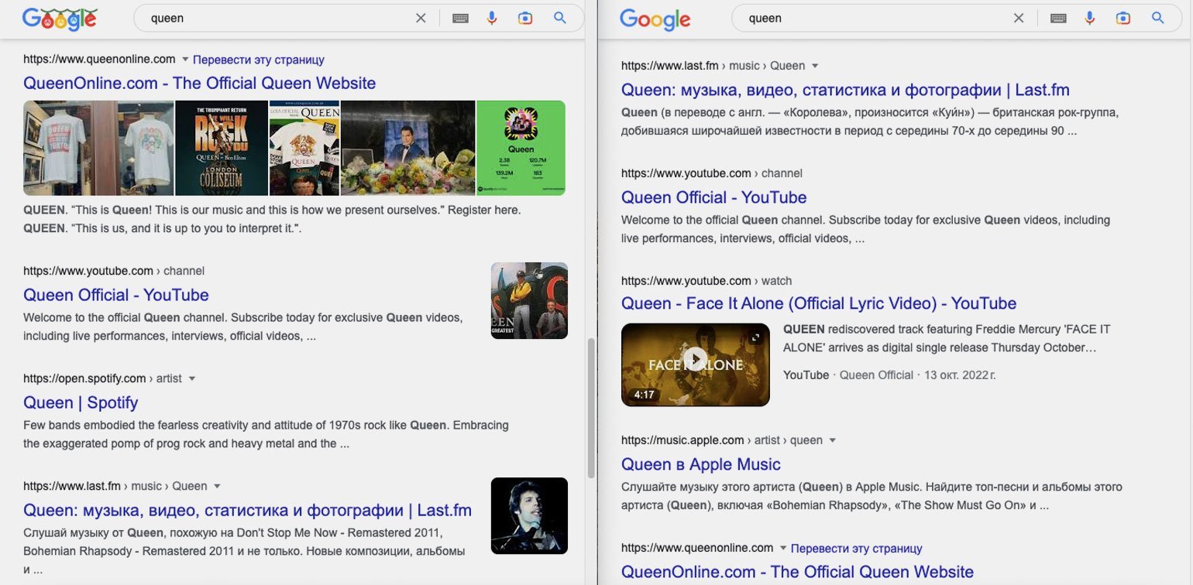Open virtual keyboard in left search bar

pos(460,18)
